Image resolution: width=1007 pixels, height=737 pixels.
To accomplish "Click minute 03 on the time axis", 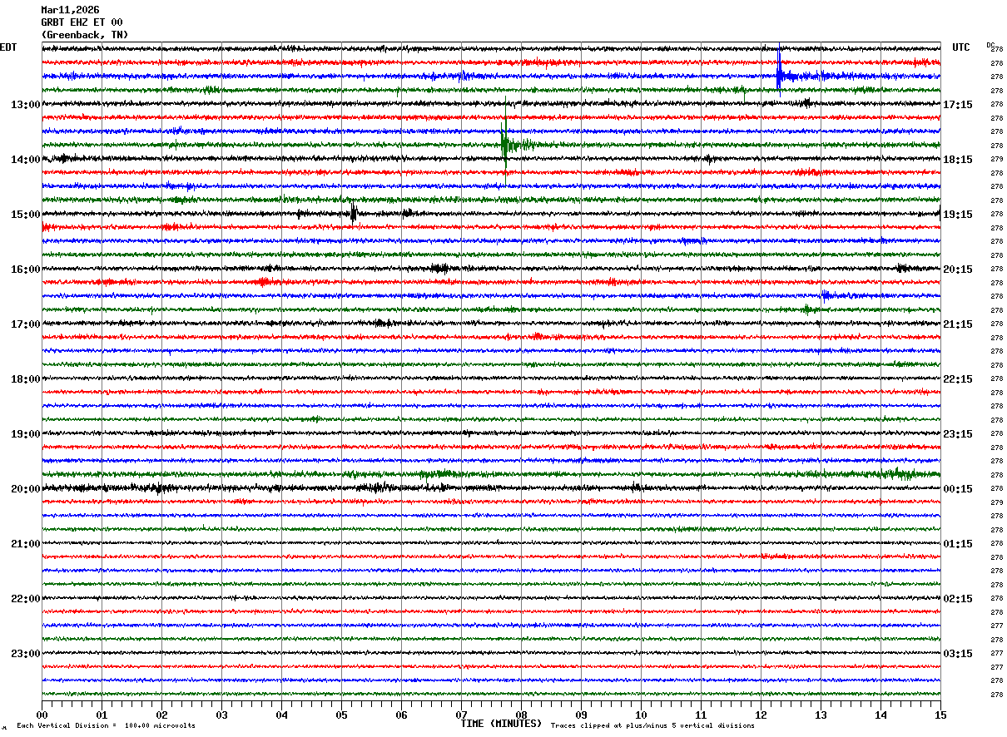I will [x=221, y=715].
